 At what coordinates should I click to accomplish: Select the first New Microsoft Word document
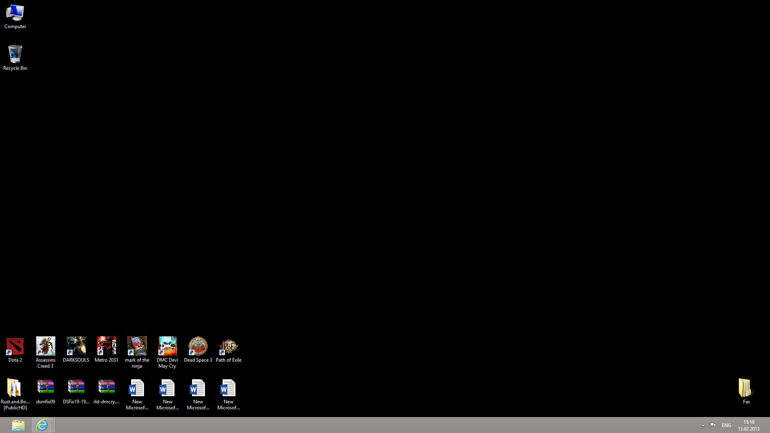click(137, 388)
